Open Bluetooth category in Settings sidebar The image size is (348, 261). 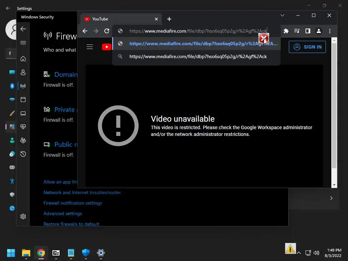coord(12,86)
